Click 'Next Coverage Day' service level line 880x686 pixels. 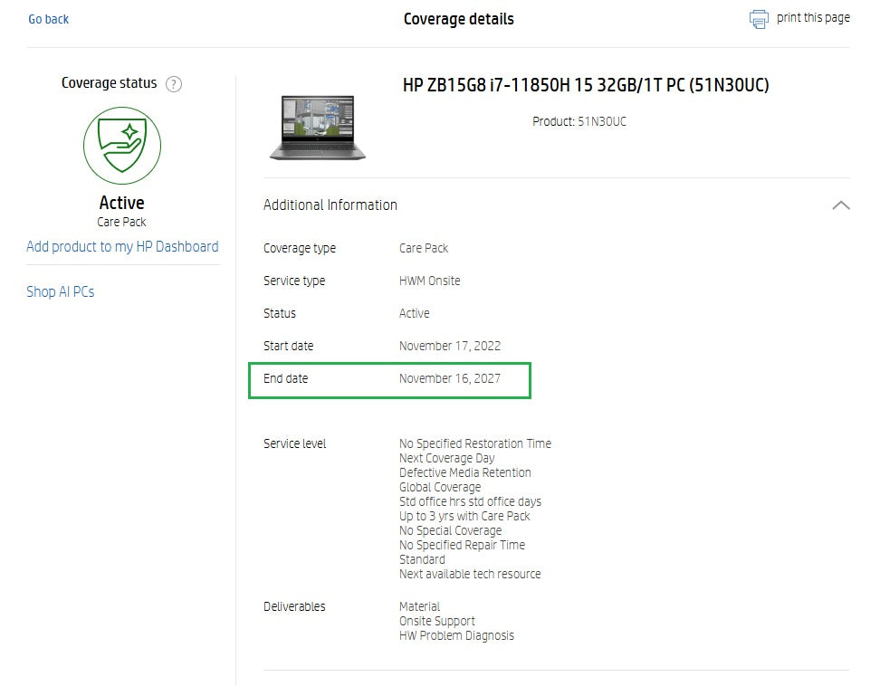pos(446,458)
